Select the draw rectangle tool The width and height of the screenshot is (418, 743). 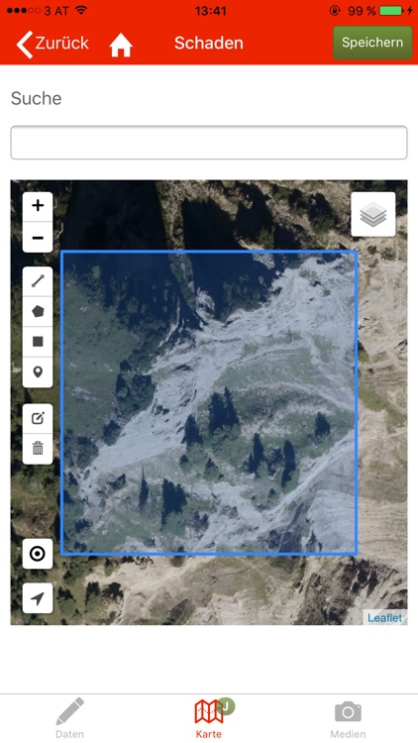pos(38,342)
